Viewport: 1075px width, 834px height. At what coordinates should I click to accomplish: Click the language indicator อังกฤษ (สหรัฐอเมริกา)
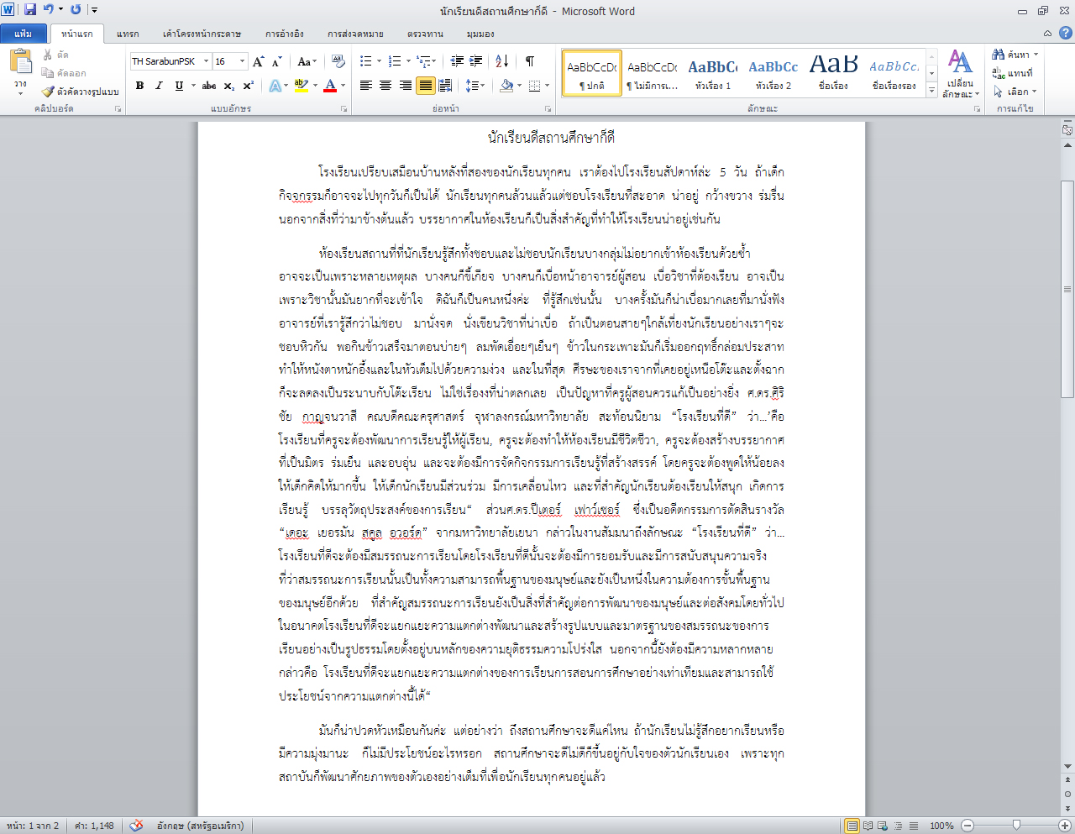(200, 826)
